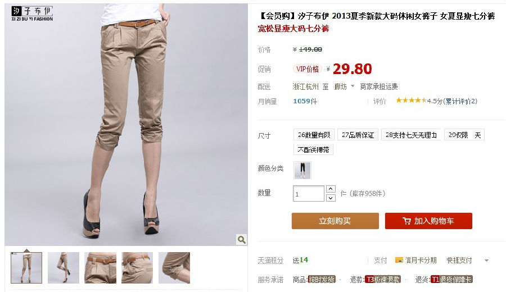
Task: Decrease quantity with the down arrow
Action: 331,198
